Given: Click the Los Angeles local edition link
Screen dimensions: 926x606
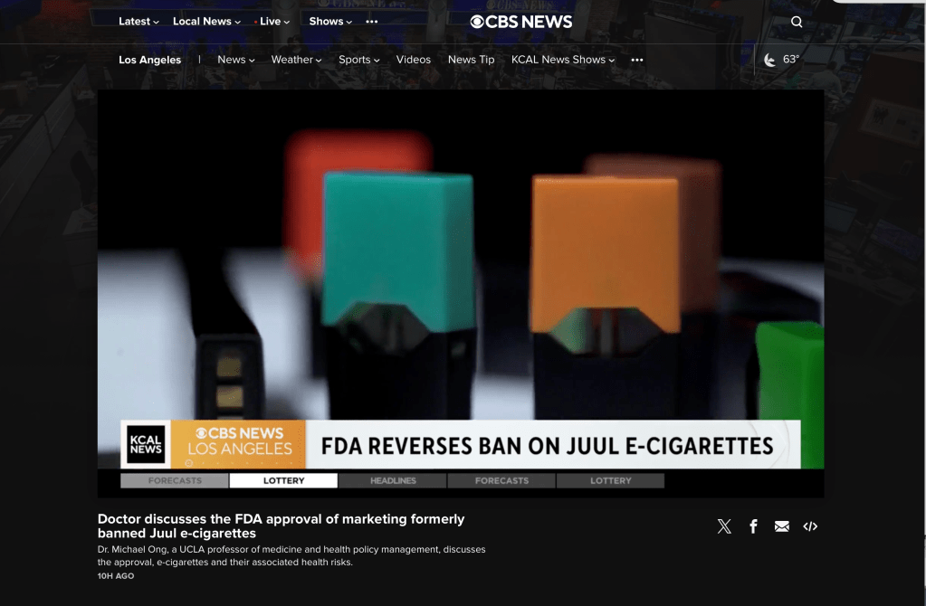Looking at the screenshot, I should tap(150, 60).
